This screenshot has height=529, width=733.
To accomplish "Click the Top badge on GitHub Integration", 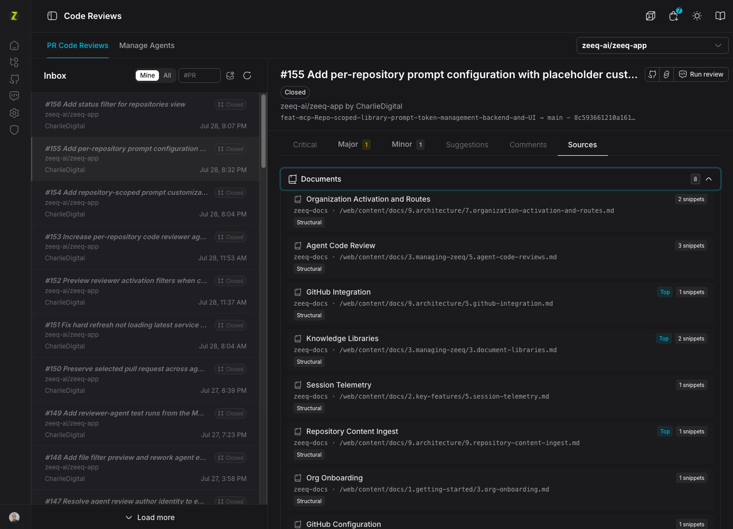I will [665, 292].
